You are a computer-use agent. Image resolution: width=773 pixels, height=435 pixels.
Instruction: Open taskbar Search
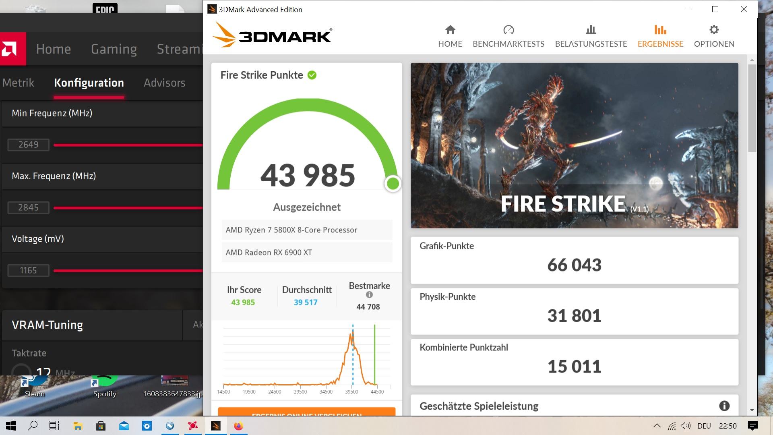pyautogui.click(x=33, y=426)
